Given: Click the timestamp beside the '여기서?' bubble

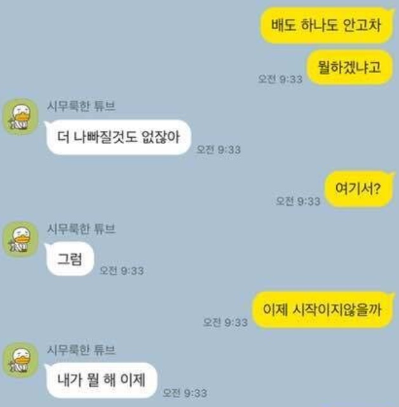Looking at the screenshot, I should pyautogui.click(x=298, y=201).
